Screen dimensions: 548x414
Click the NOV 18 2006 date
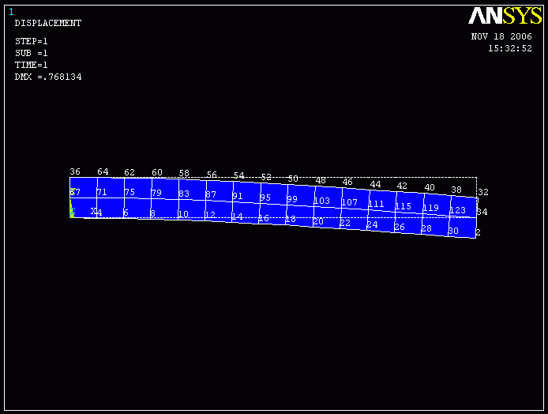coord(501,36)
